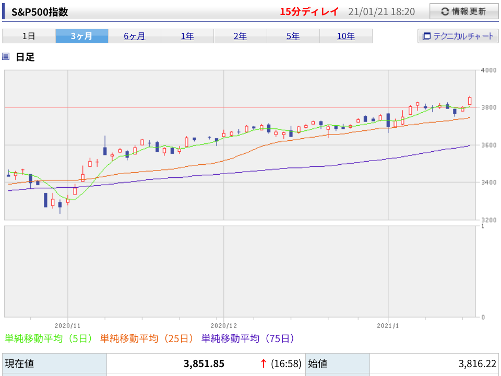
Task: Click the 始値 label cell
Action: tap(338, 363)
